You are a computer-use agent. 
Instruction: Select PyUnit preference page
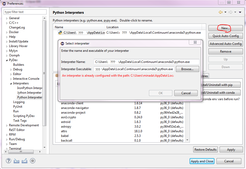pos(18,107)
